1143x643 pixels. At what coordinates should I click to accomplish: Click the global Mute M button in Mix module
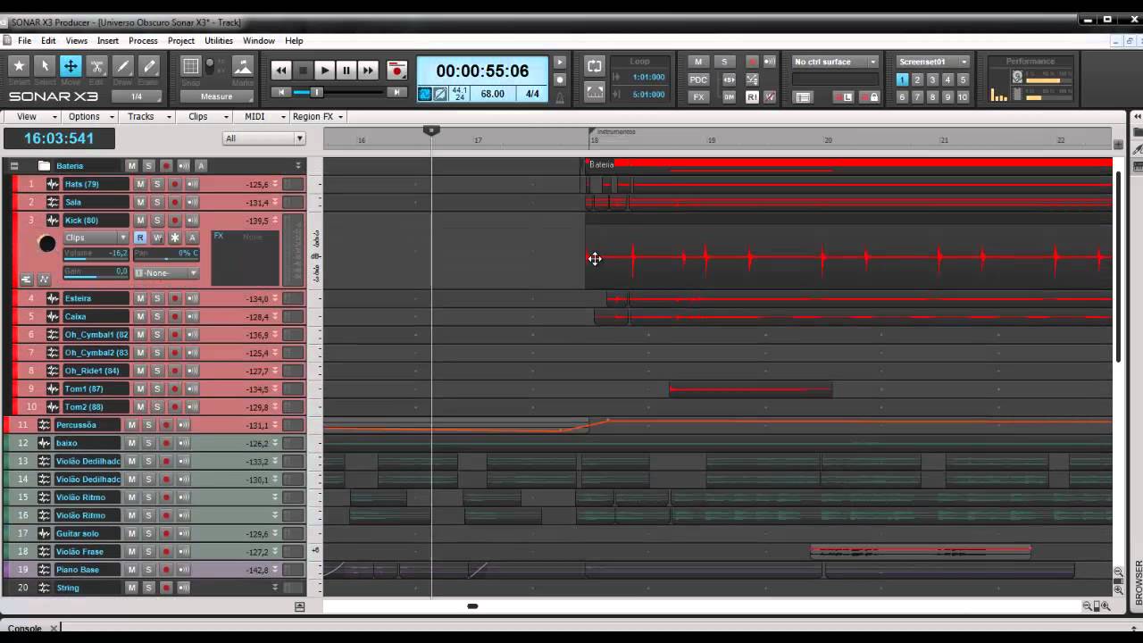698,62
